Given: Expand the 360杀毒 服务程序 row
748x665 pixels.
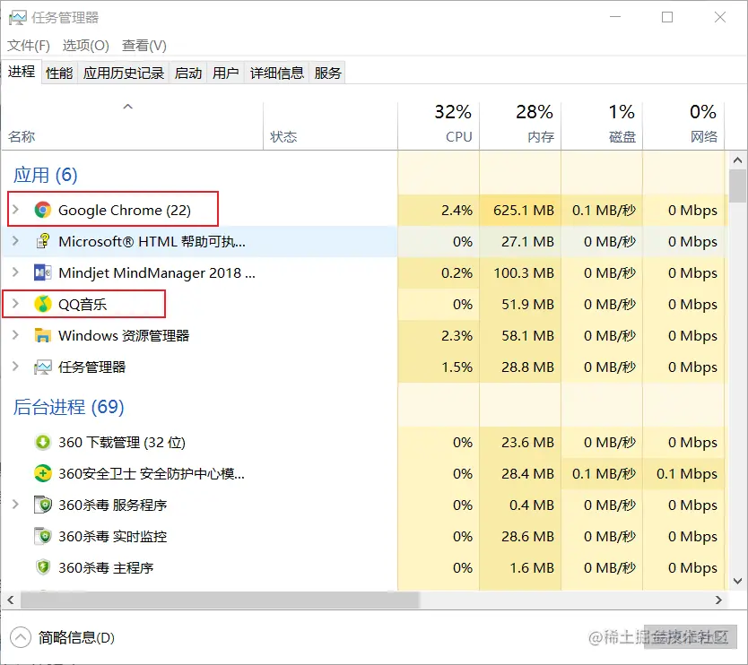Looking at the screenshot, I should tap(16, 505).
